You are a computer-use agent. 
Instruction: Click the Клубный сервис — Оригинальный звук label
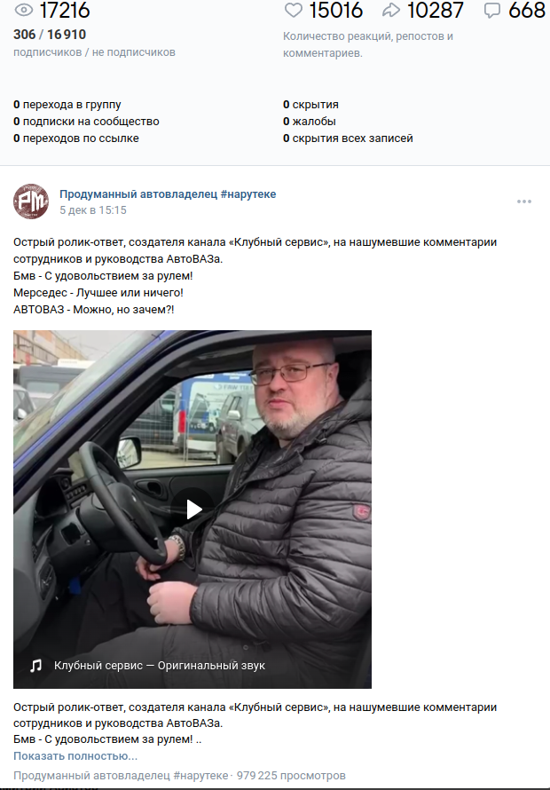coord(159,666)
